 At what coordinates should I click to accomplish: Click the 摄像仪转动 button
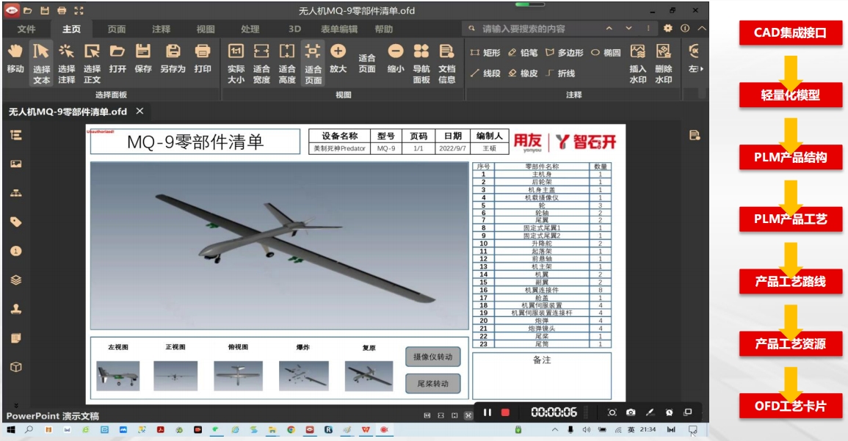tap(432, 357)
